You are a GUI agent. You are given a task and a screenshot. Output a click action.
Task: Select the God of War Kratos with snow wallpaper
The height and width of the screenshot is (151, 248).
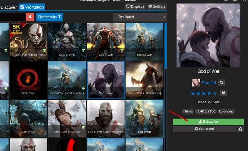point(106,119)
